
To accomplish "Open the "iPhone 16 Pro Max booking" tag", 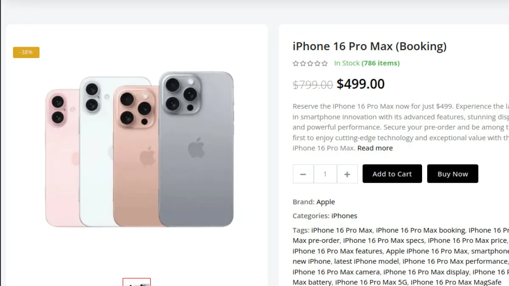I will [420, 230].
